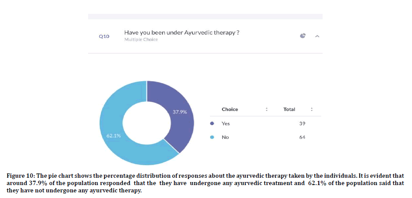Click the 37.9% label on the chart
The height and width of the screenshot is (198, 412).
click(x=180, y=112)
